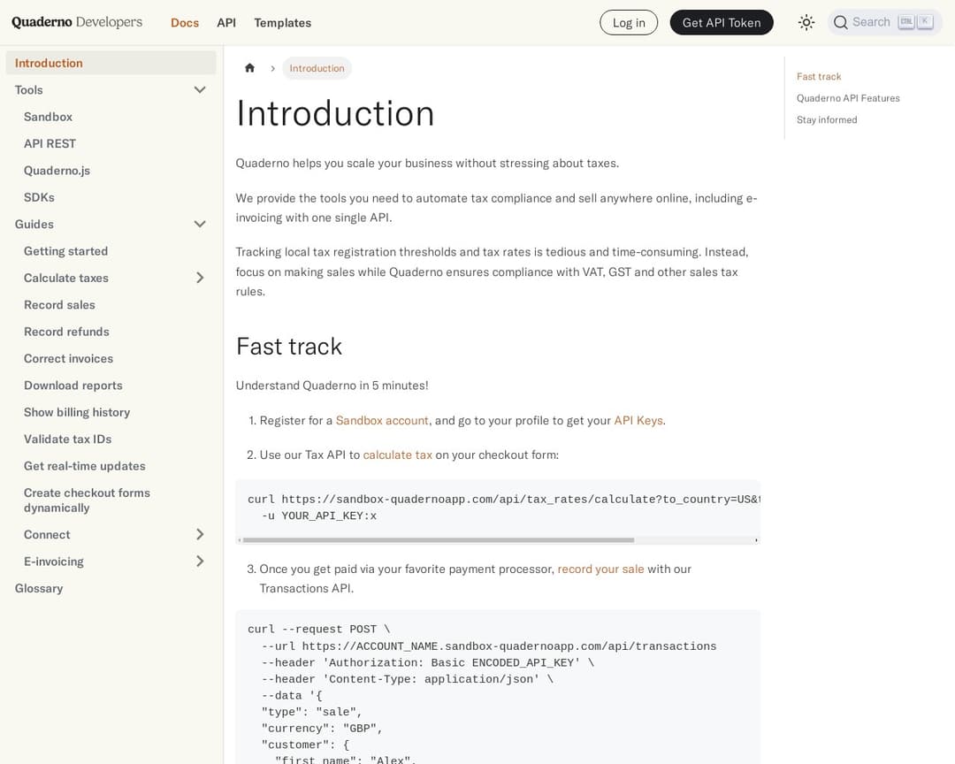Open the API tab
Screen dimensions: 955x764
[x=226, y=22]
